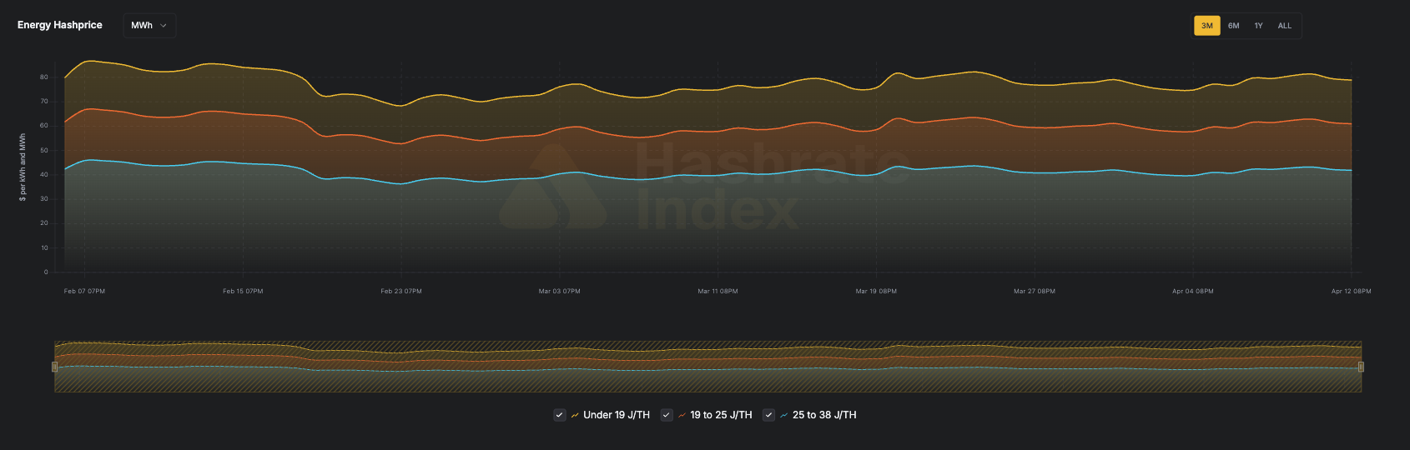Select the 3M time range

point(1206,26)
